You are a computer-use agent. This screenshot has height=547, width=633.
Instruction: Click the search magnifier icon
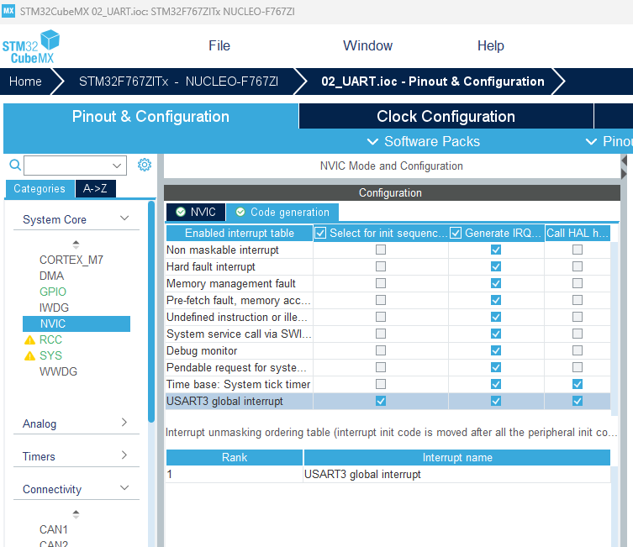(15, 165)
